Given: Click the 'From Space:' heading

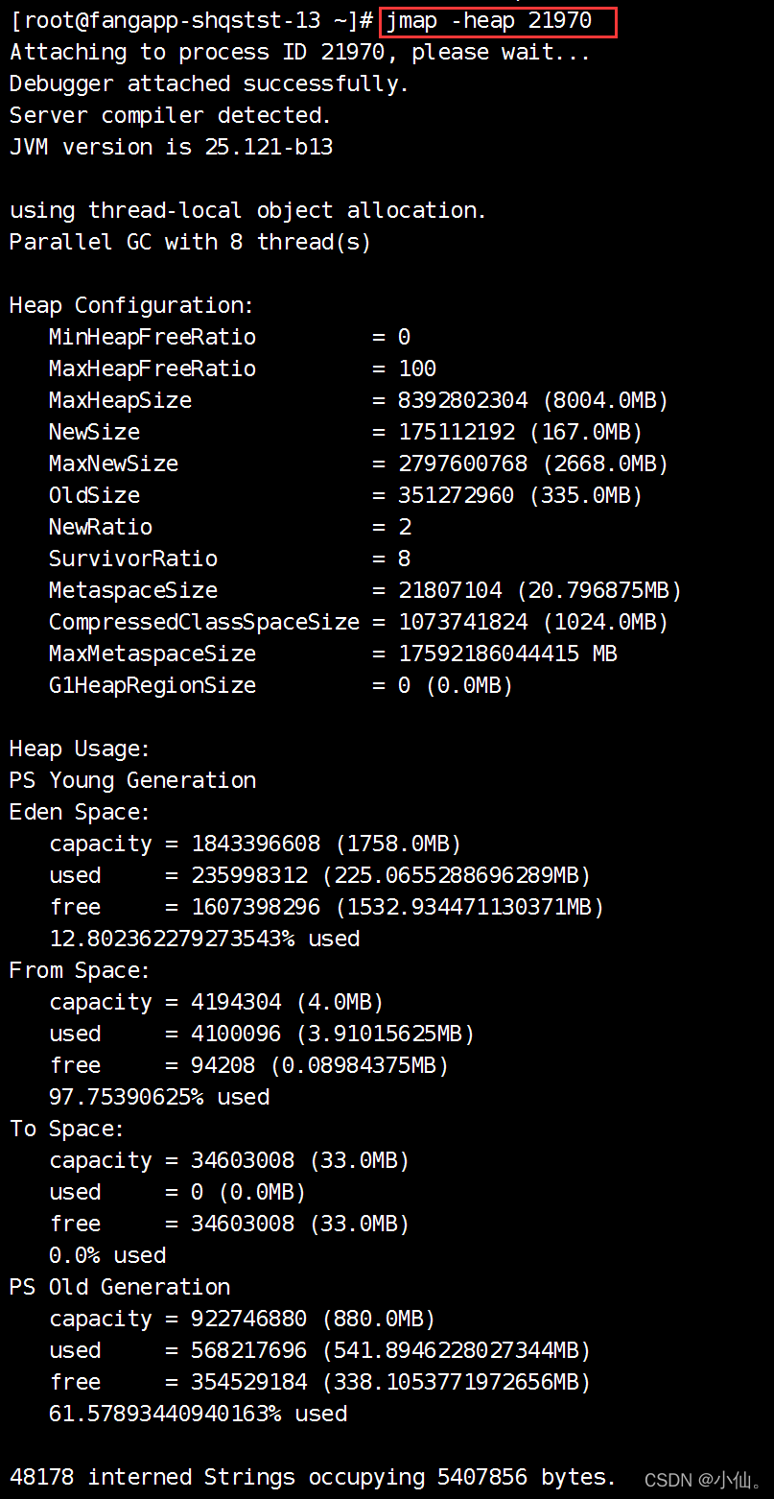Looking at the screenshot, I should [x=80, y=970].
